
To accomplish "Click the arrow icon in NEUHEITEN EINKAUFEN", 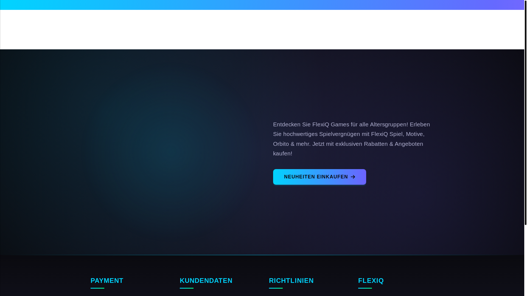I will click(x=353, y=177).
